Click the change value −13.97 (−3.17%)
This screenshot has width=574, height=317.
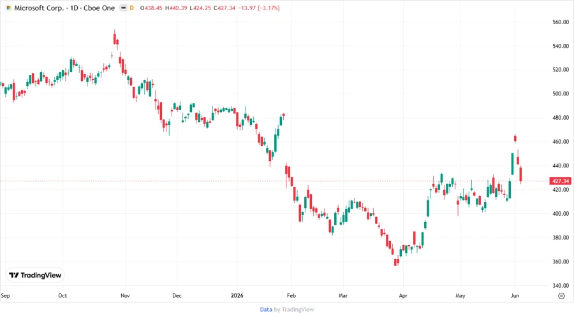[259, 8]
